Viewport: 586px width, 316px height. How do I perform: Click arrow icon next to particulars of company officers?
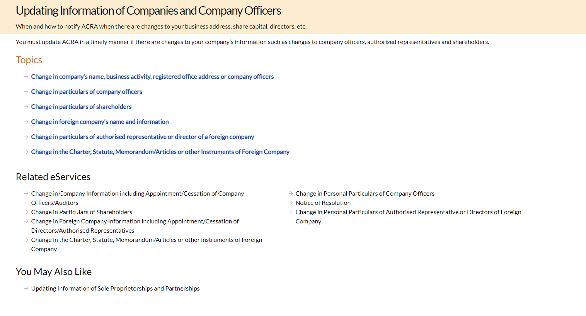coord(26,91)
